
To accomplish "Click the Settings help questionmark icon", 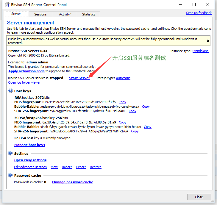I will click(10, 153).
